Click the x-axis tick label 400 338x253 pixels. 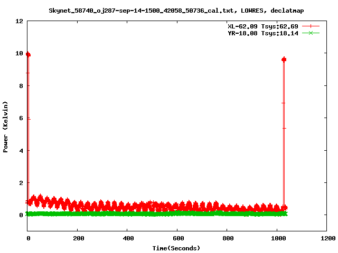[128, 238]
